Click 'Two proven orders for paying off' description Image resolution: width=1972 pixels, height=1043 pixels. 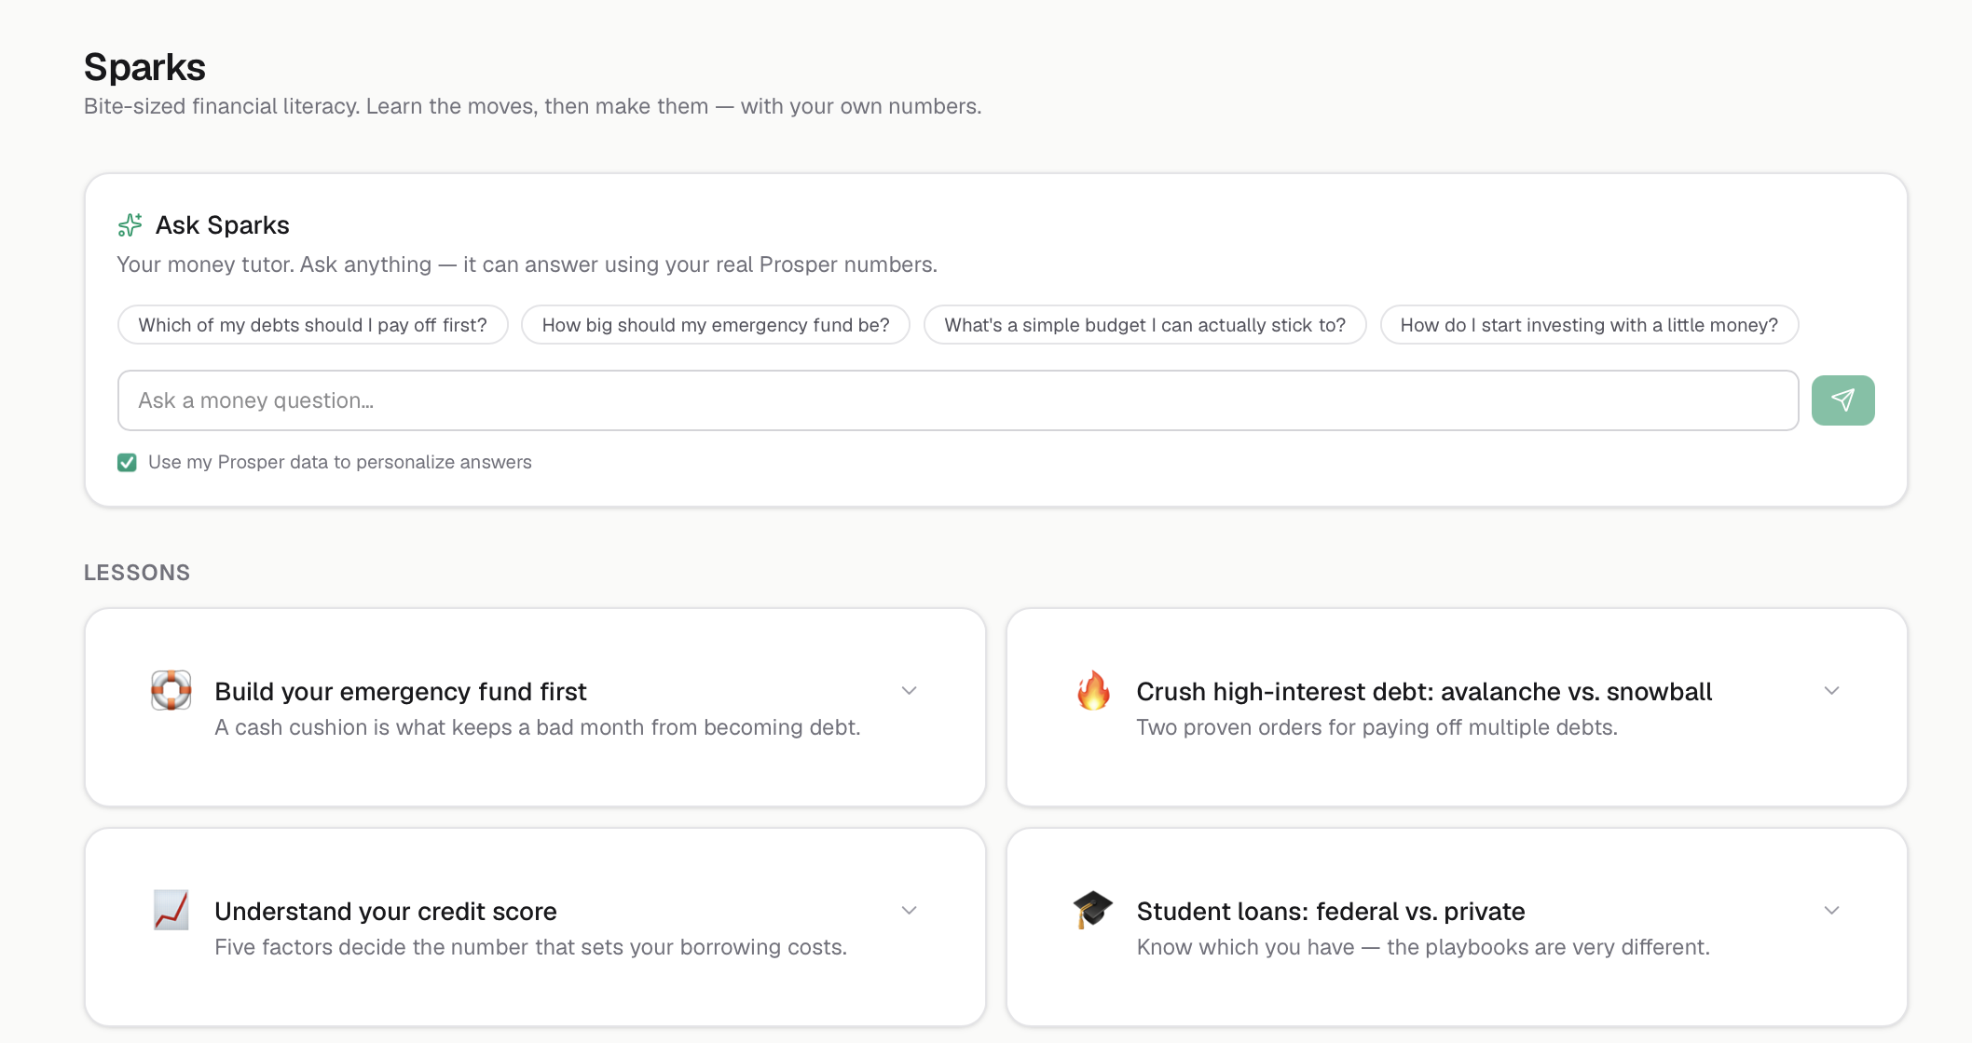(1377, 727)
